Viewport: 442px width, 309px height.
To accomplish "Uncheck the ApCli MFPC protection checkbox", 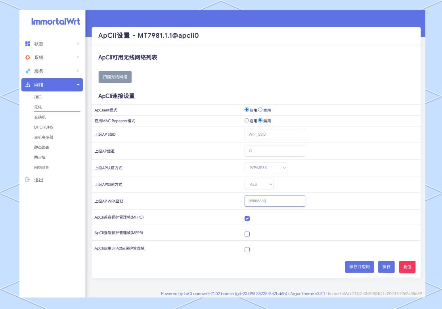I will click(x=247, y=218).
